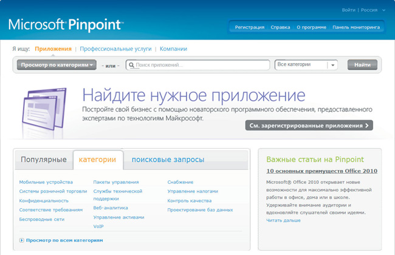Open the Мобильные устройства category link

46,182
